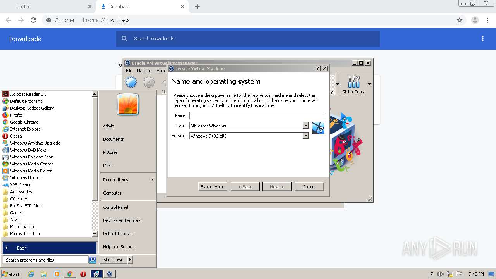Select the Downloads browser tab
The height and width of the screenshot is (279, 496).
tap(143, 7)
